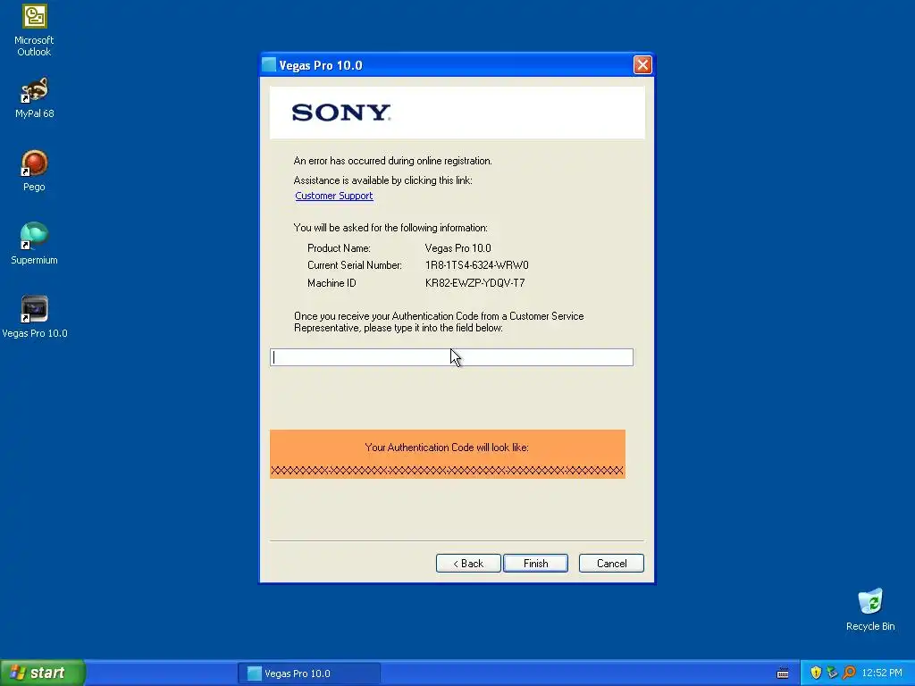Cancel the registration dialog
915x686 pixels.
[611, 563]
